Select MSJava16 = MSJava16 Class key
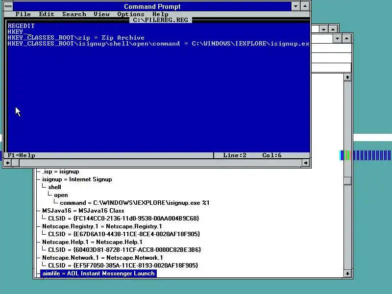This screenshot has width=392, height=294. click(x=83, y=211)
